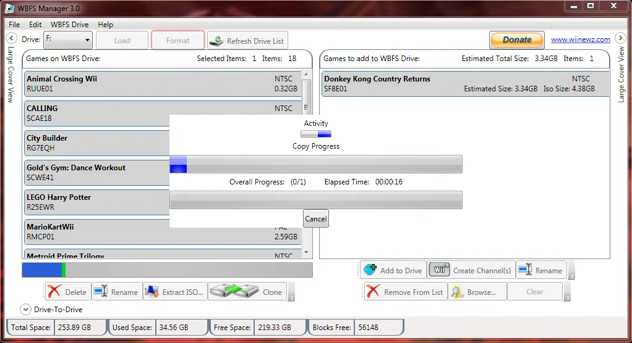Click the Rename icon below the WBFS drive list
Screen dimensions: 632x343
coord(101,292)
